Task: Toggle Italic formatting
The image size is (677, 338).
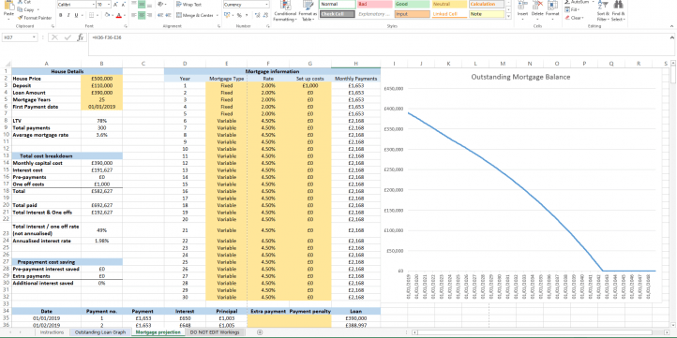Action: 68,15
